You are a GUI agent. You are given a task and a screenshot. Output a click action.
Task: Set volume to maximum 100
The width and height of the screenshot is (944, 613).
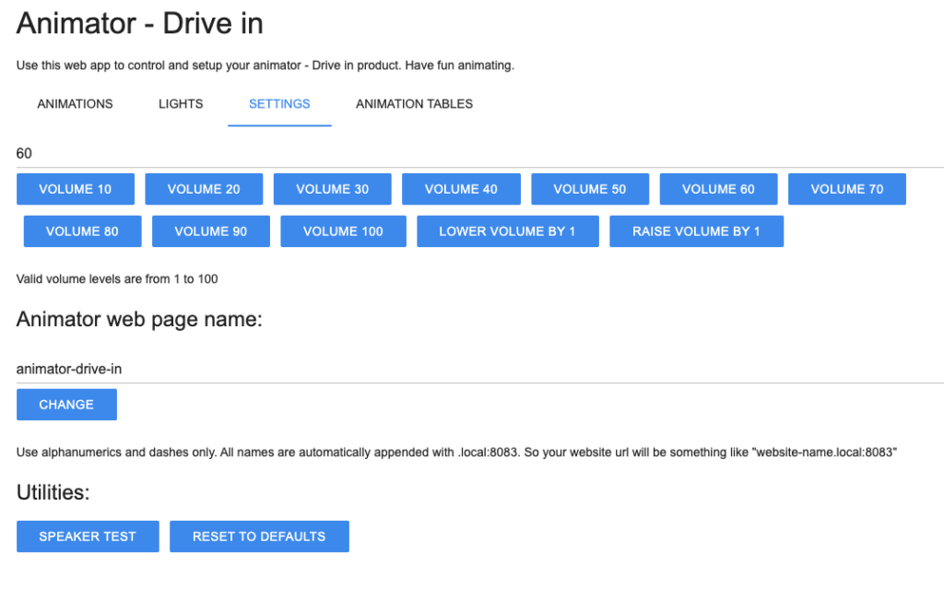343,231
